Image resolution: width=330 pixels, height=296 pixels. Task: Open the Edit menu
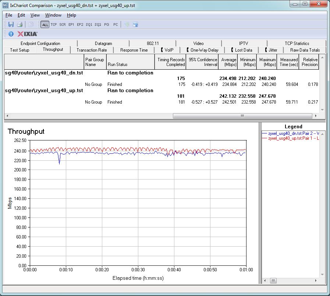pyautogui.click(x=21, y=15)
